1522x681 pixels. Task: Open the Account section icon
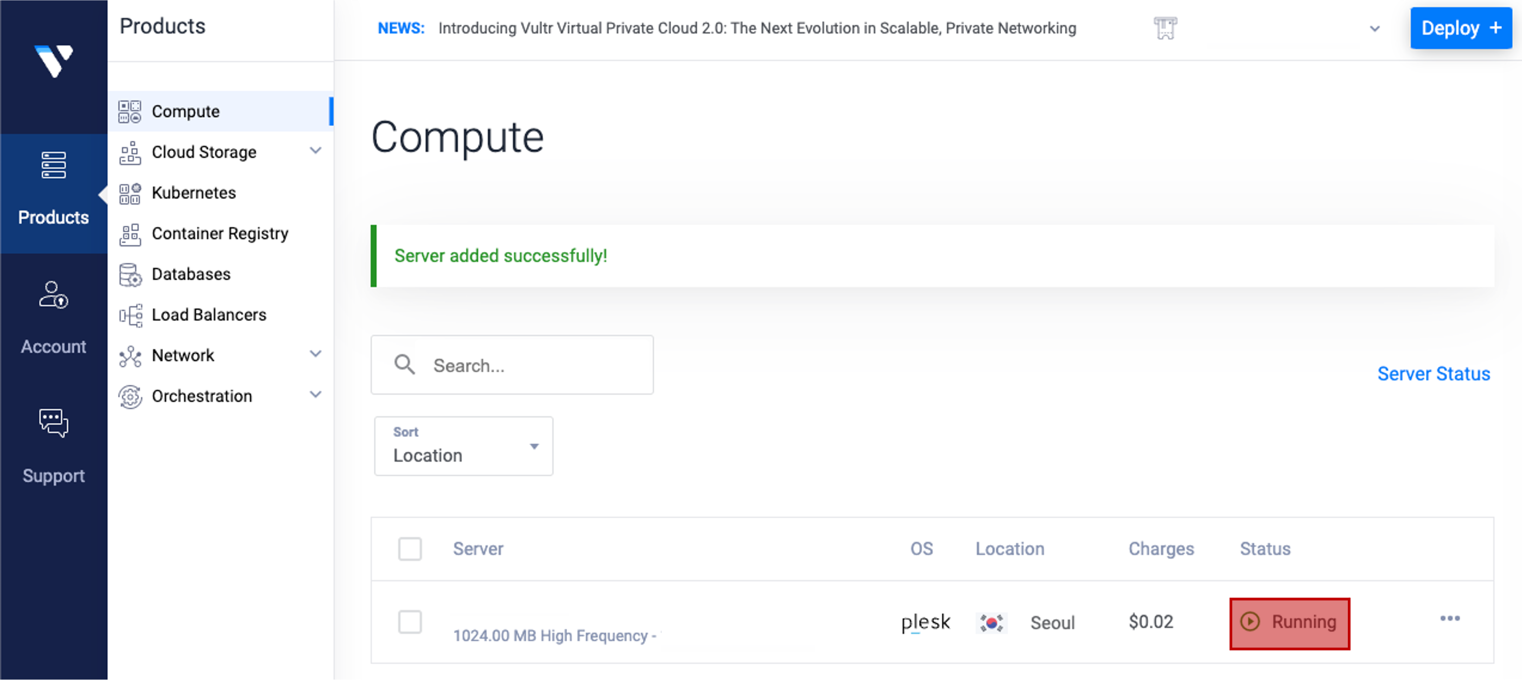coord(54,295)
